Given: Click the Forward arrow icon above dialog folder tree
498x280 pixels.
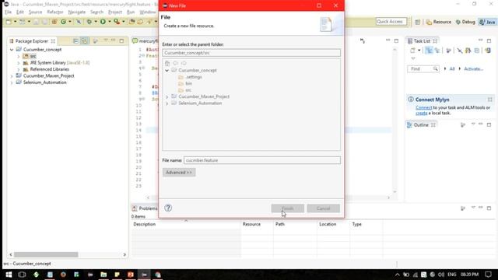Looking at the screenshot, I should 184,63.
